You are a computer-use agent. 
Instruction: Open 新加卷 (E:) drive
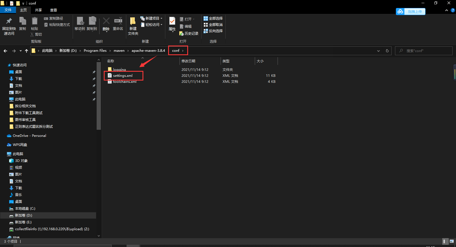click(x=23, y=222)
